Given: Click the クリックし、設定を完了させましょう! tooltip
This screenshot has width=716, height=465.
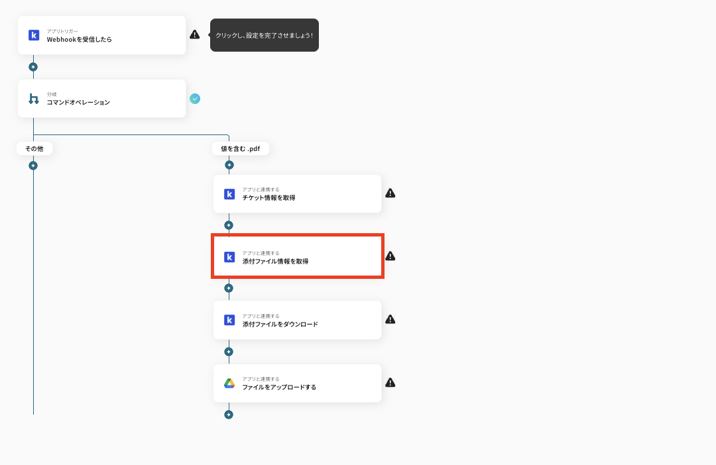Looking at the screenshot, I should point(265,35).
